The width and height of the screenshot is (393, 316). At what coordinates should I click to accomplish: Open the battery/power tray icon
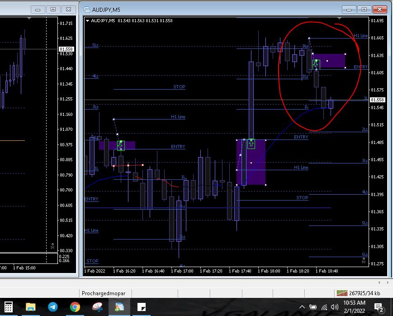pyautogui.click(x=313, y=307)
